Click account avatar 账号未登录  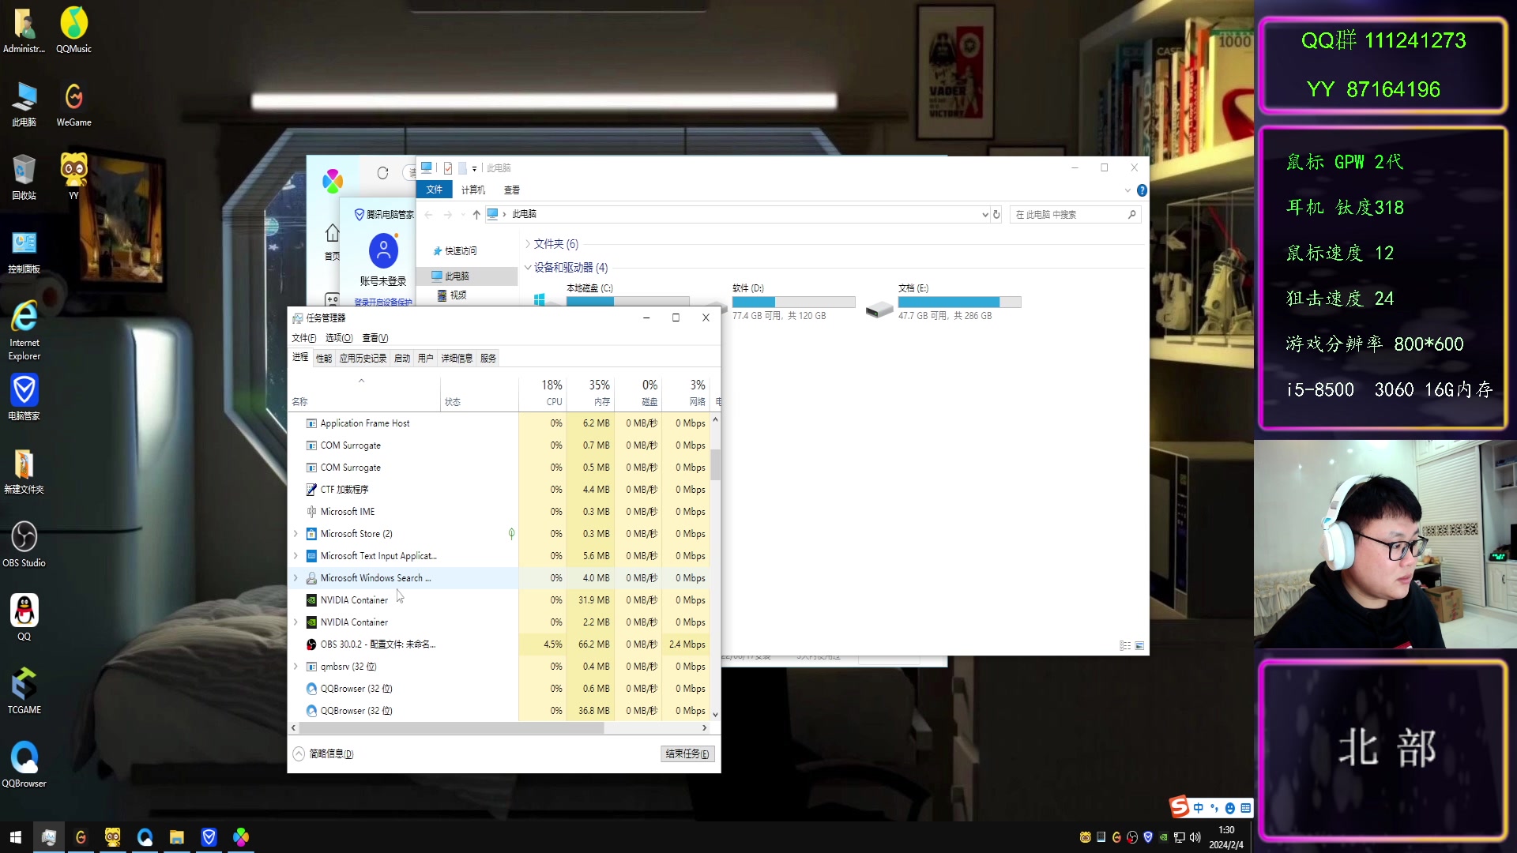point(383,251)
